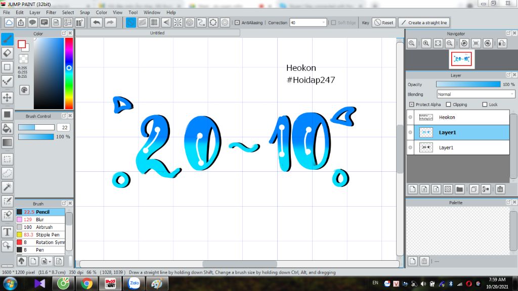Select the Pencil brush

pyautogui.click(x=40, y=212)
